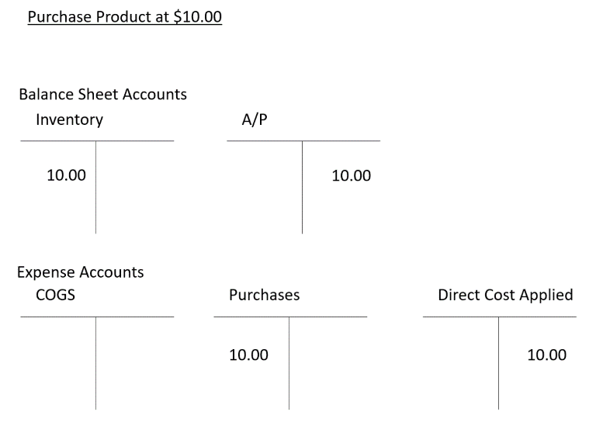
Task: Select the Purchases account label
Action: pos(264,295)
